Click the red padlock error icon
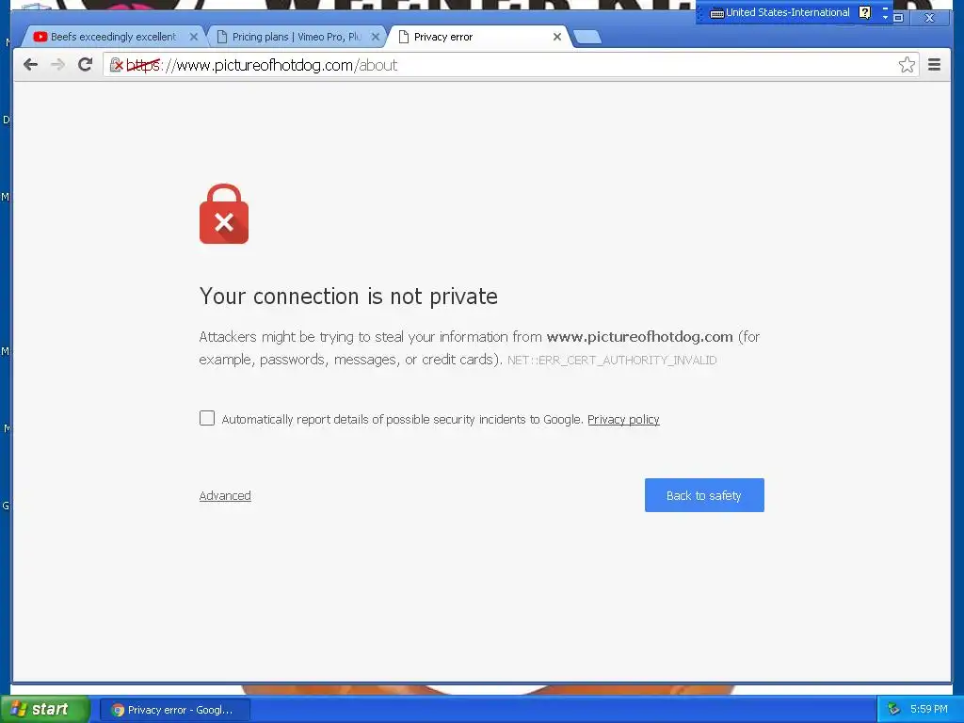 (224, 214)
